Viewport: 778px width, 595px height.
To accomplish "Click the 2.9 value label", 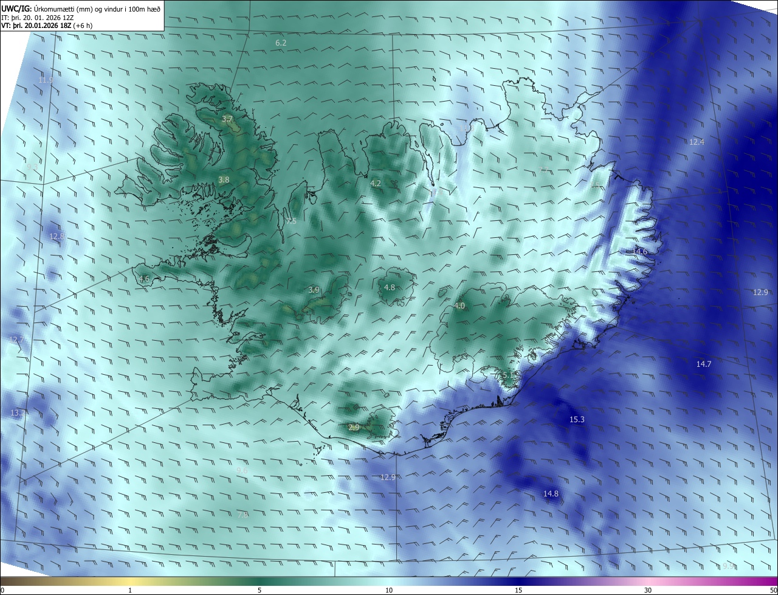I will pyautogui.click(x=354, y=428).
